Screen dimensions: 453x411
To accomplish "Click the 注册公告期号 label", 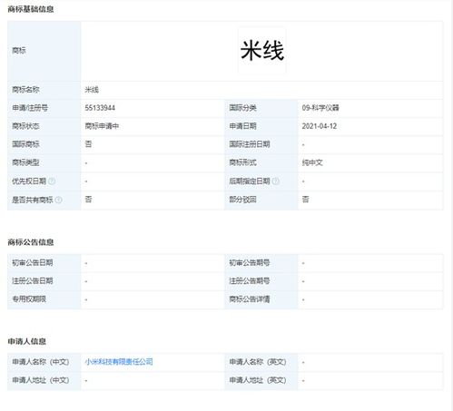I will 250,281.
